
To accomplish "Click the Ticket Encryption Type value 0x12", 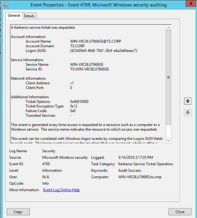I will pyautogui.click(x=74, y=106).
